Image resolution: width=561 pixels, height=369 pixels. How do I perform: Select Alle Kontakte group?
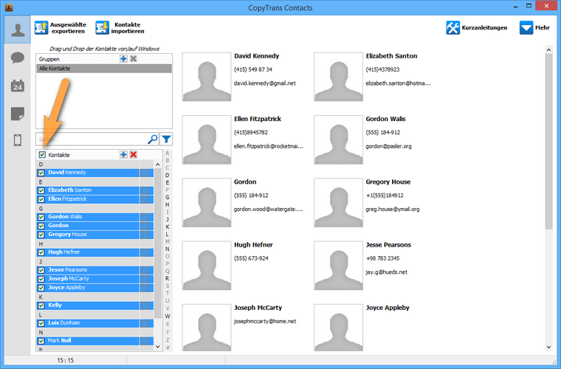pos(104,69)
